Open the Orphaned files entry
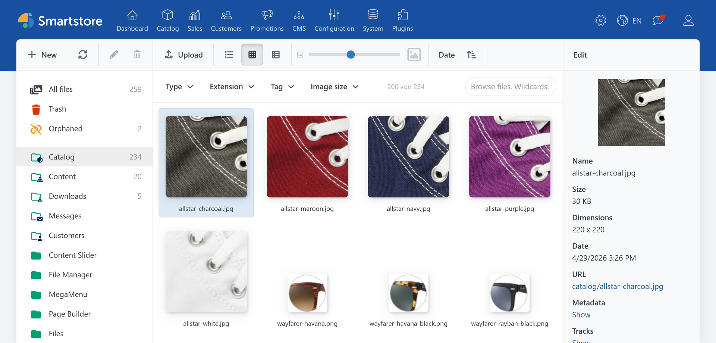 (x=85, y=129)
